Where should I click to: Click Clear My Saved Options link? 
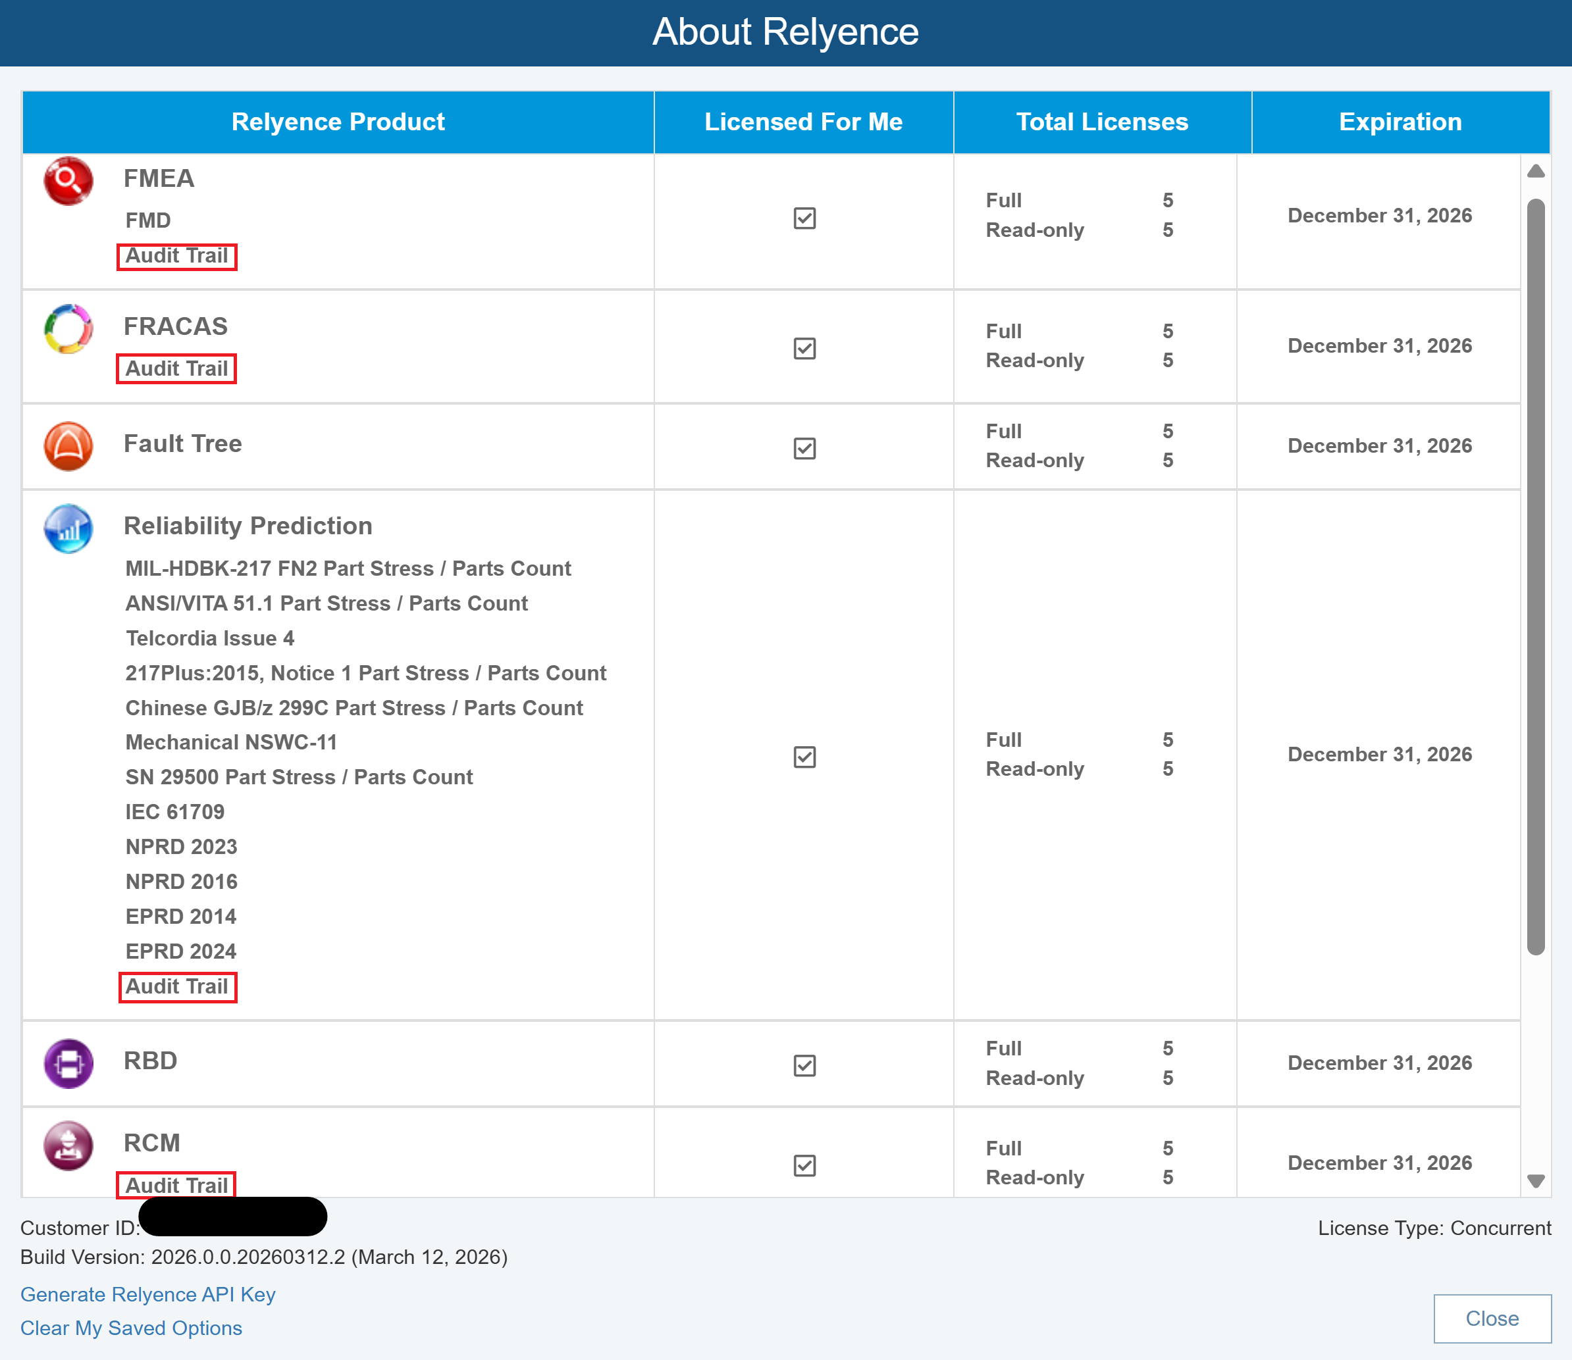[x=132, y=1328]
